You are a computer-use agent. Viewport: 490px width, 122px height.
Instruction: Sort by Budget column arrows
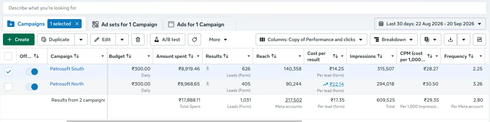click(x=129, y=56)
